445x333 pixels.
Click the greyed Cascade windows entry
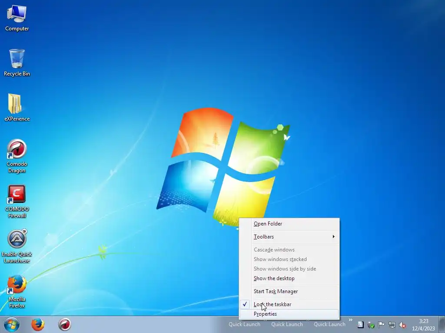[x=289, y=250]
